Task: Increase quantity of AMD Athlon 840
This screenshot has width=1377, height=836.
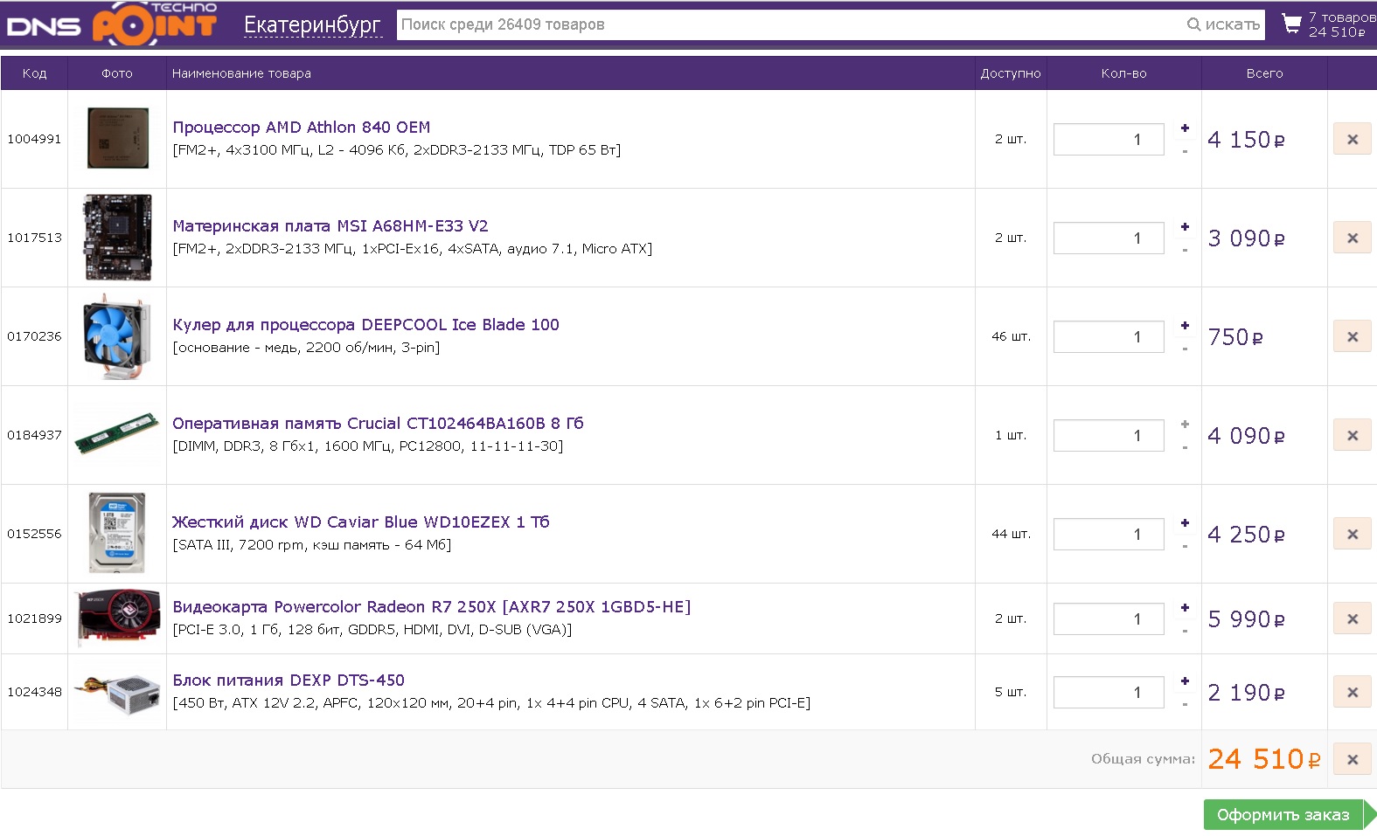Action: click(1185, 128)
